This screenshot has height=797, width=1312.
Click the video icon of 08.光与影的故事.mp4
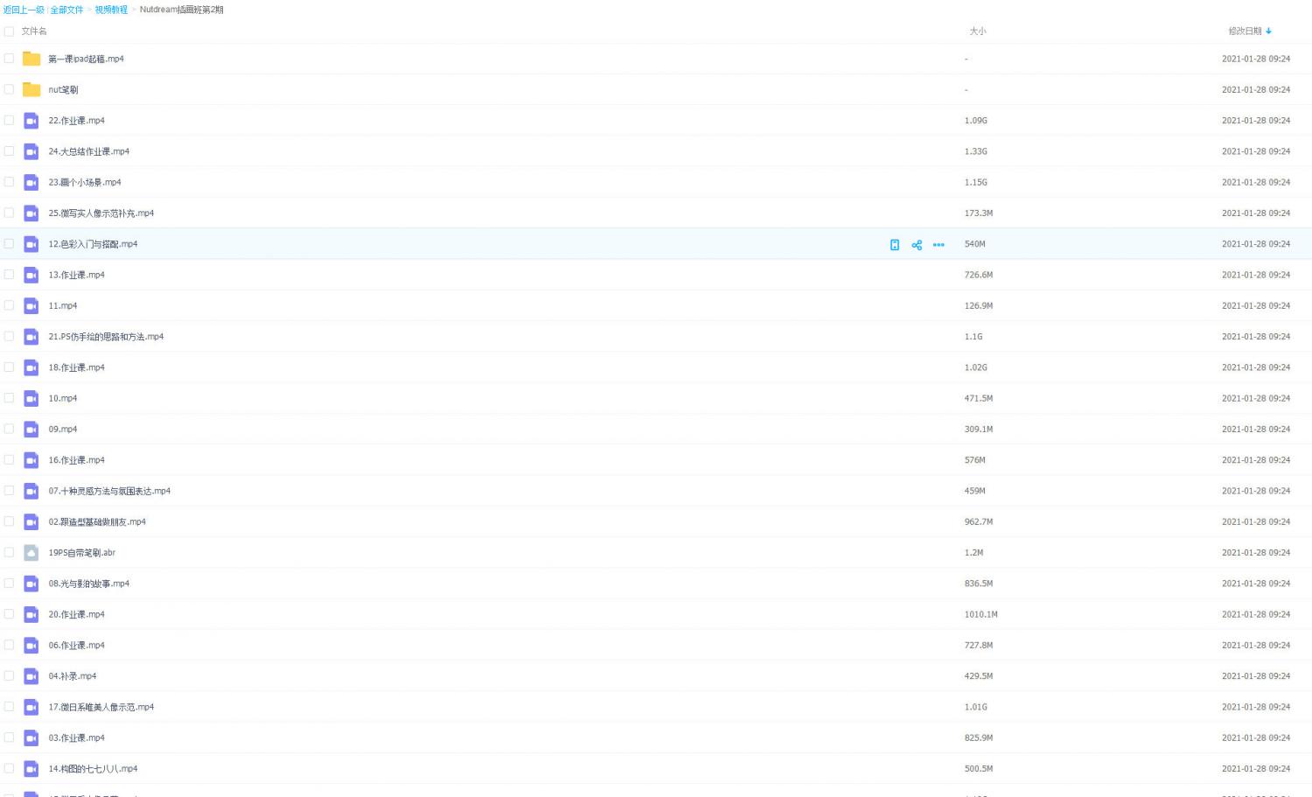pos(31,584)
